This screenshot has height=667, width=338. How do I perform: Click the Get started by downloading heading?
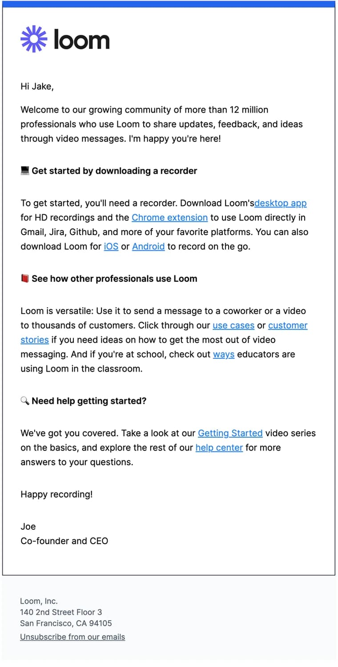click(x=114, y=171)
